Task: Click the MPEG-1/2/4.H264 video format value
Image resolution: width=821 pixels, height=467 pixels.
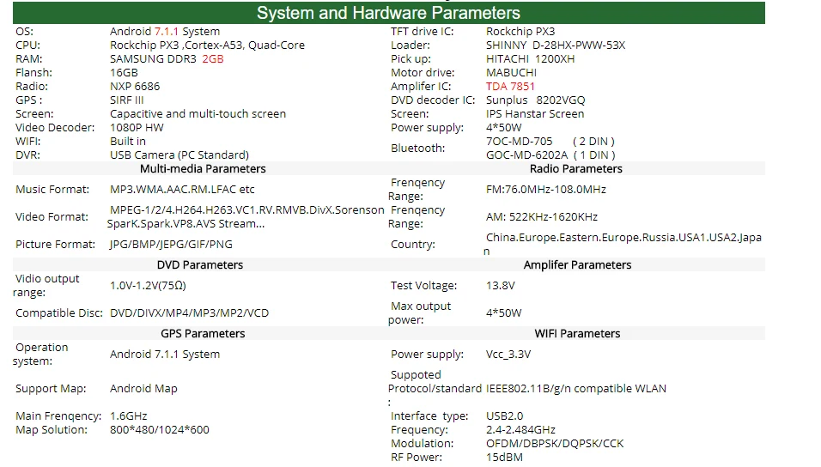Action: (x=246, y=216)
